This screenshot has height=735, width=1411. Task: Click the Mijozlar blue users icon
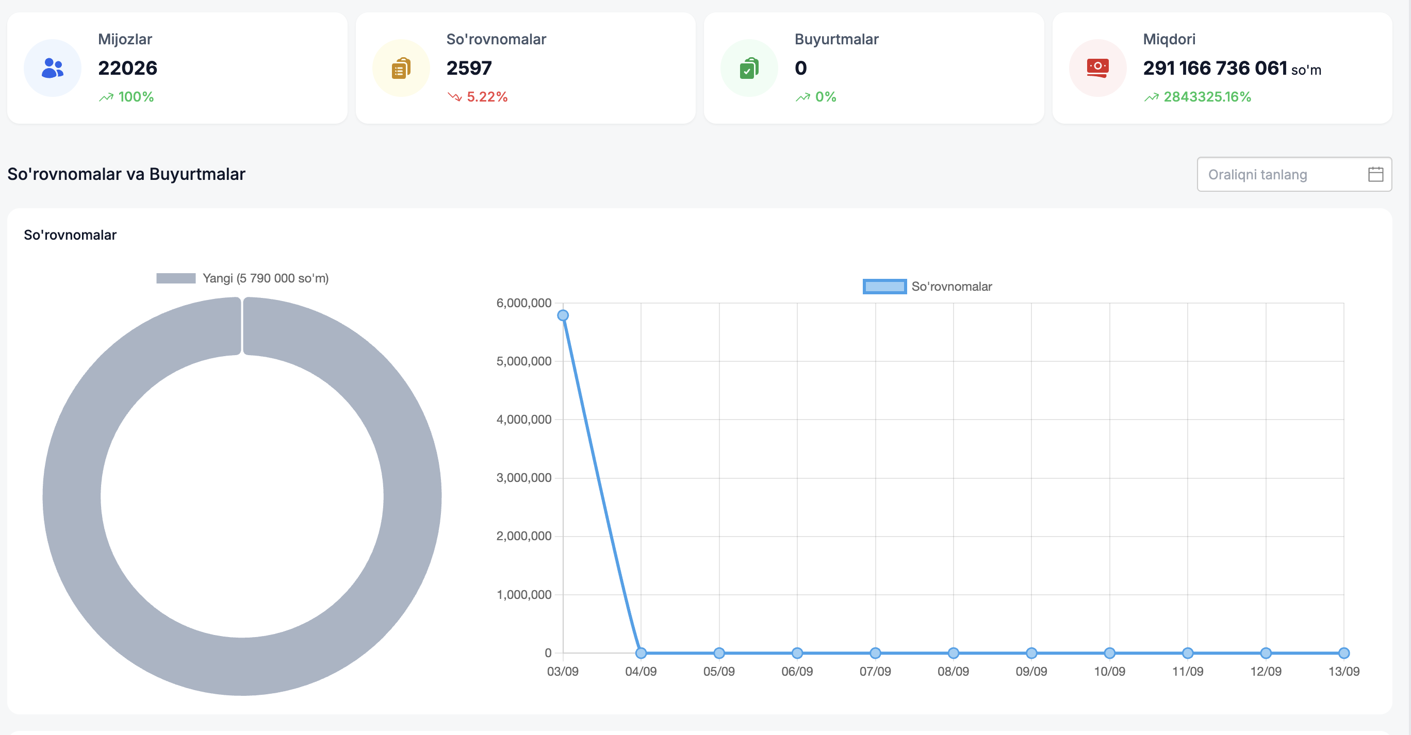pyautogui.click(x=53, y=68)
